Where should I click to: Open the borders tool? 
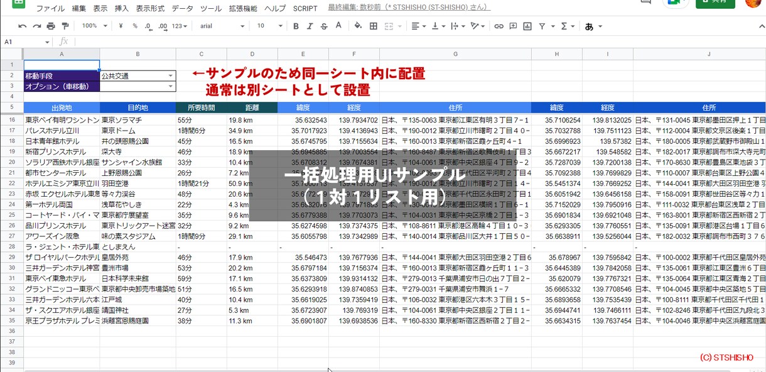(374, 26)
